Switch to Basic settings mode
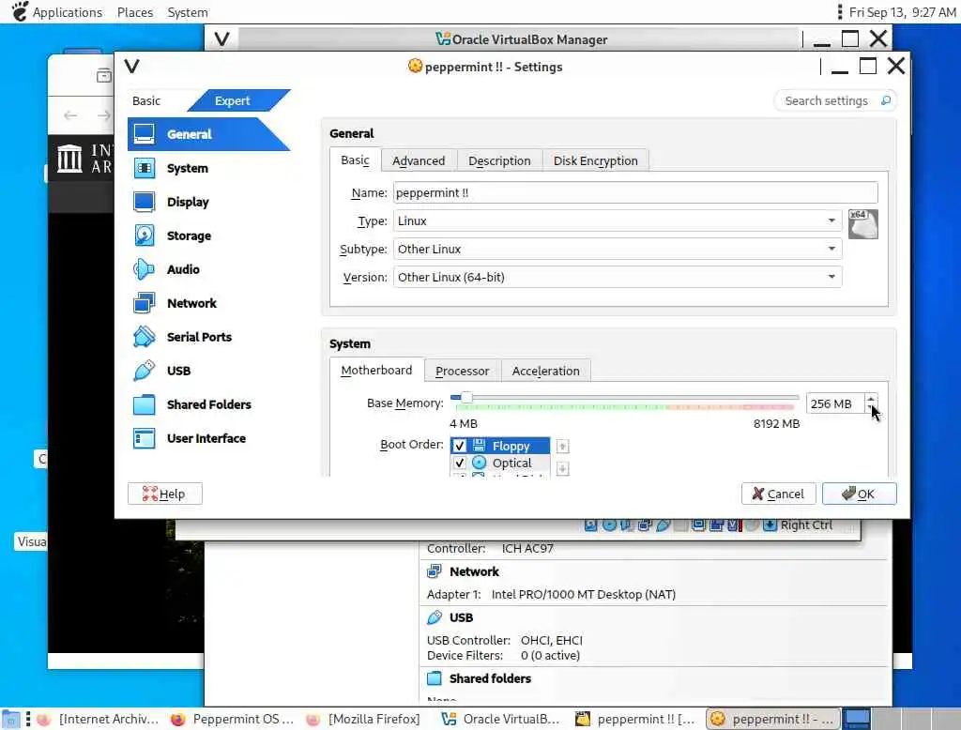 [145, 100]
